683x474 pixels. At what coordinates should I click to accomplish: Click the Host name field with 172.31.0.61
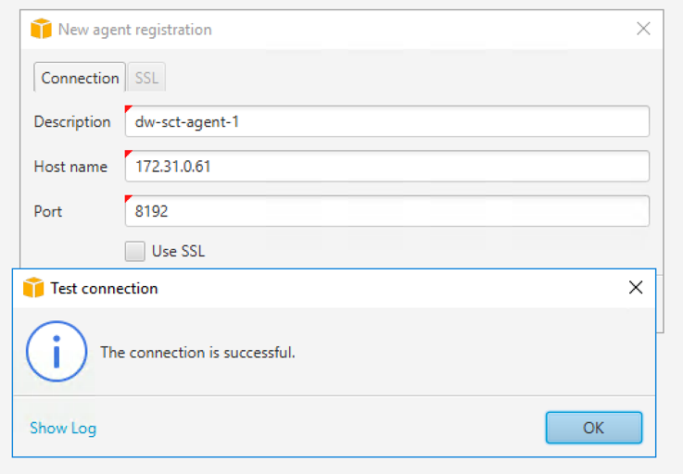tap(387, 167)
